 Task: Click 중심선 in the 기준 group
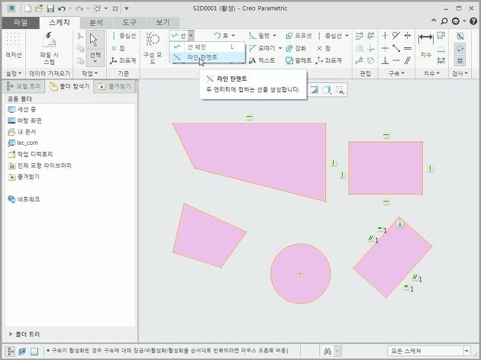[x=124, y=36]
